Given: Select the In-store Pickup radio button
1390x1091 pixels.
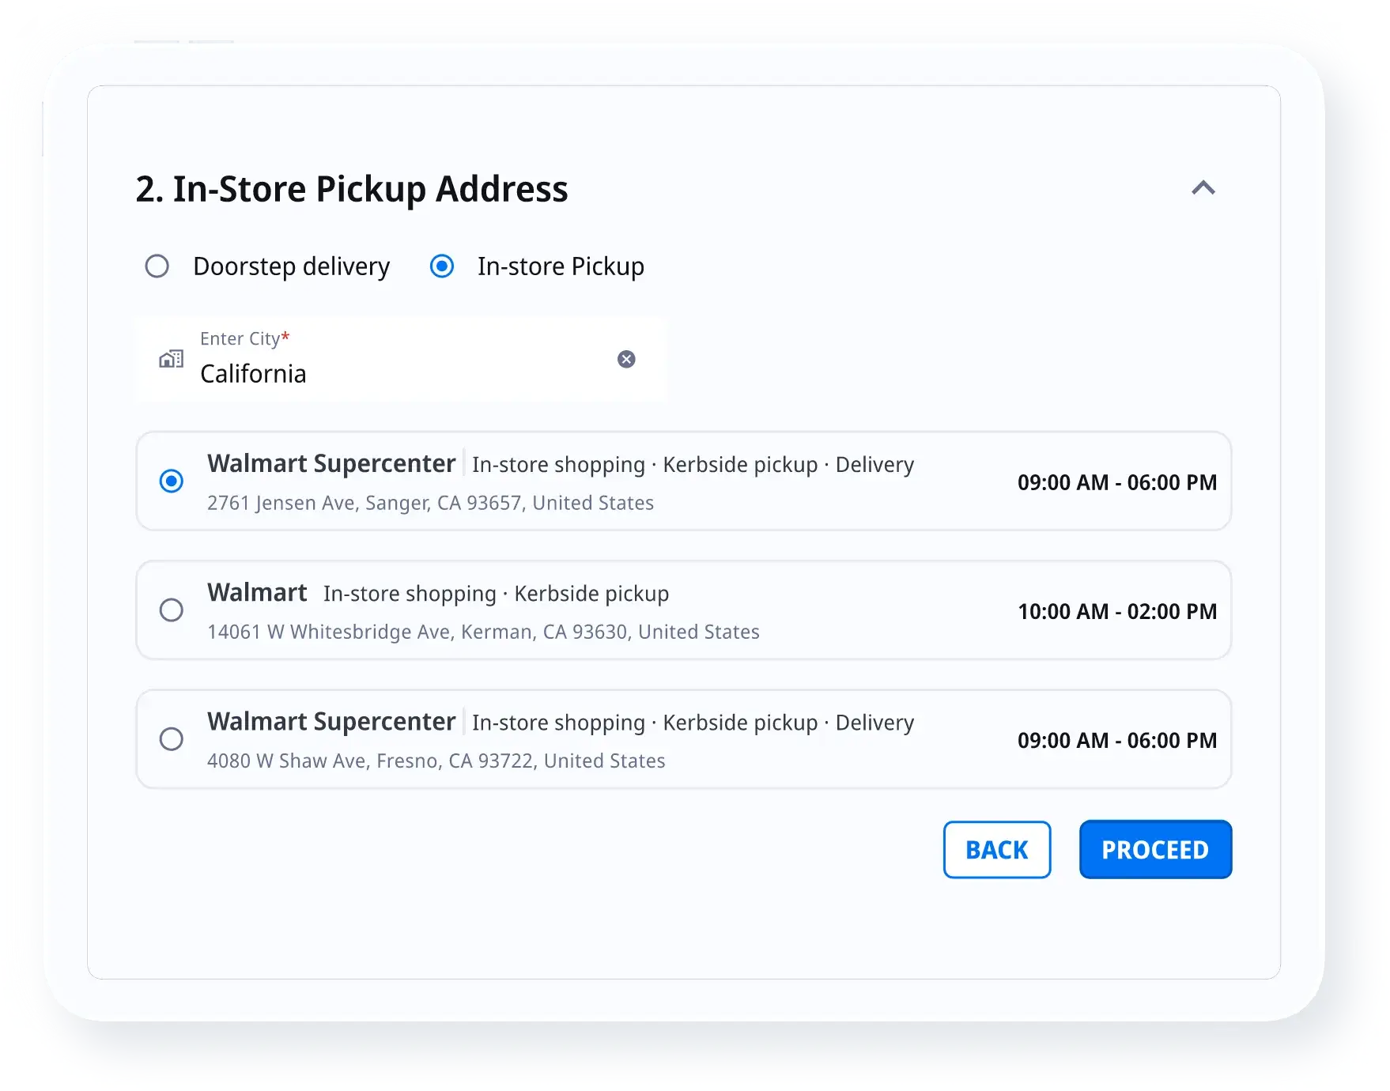Looking at the screenshot, I should [x=441, y=266].
